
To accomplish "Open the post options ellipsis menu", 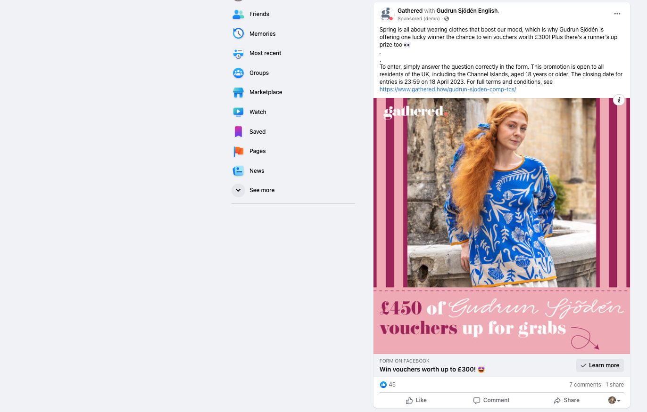I will pyautogui.click(x=617, y=14).
